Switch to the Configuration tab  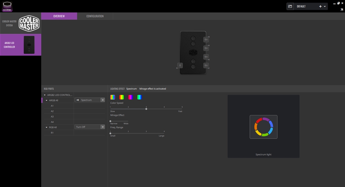[95, 16]
